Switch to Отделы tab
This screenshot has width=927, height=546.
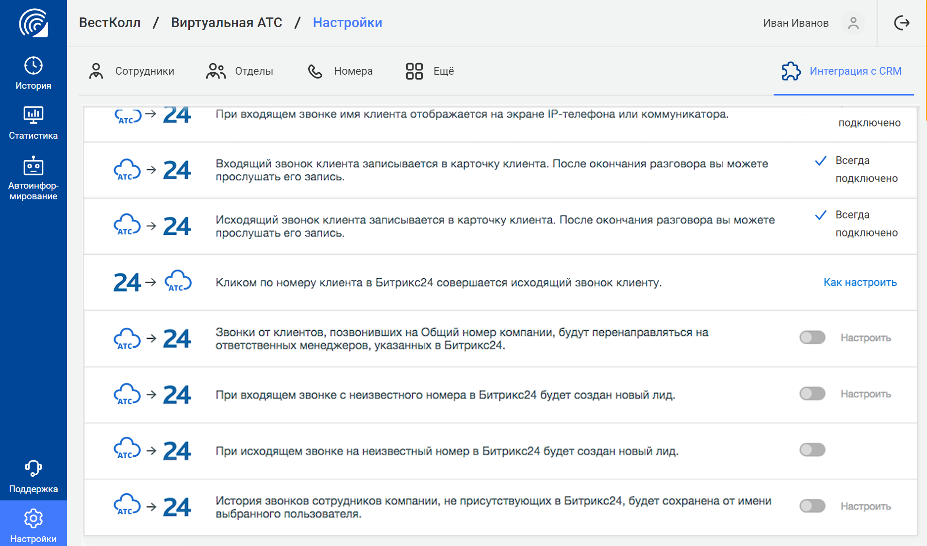(x=240, y=71)
